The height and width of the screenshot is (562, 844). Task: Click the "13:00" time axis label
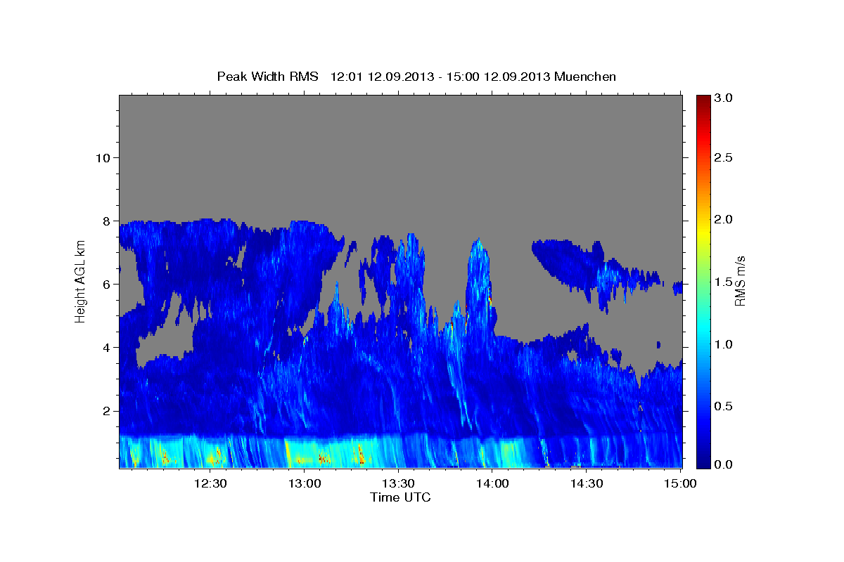click(304, 483)
